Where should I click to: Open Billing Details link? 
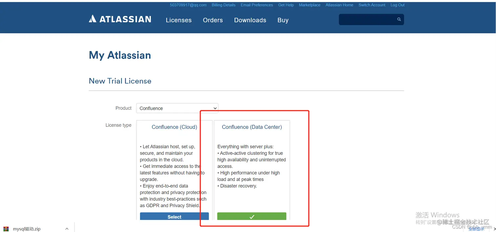pyautogui.click(x=224, y=5)
